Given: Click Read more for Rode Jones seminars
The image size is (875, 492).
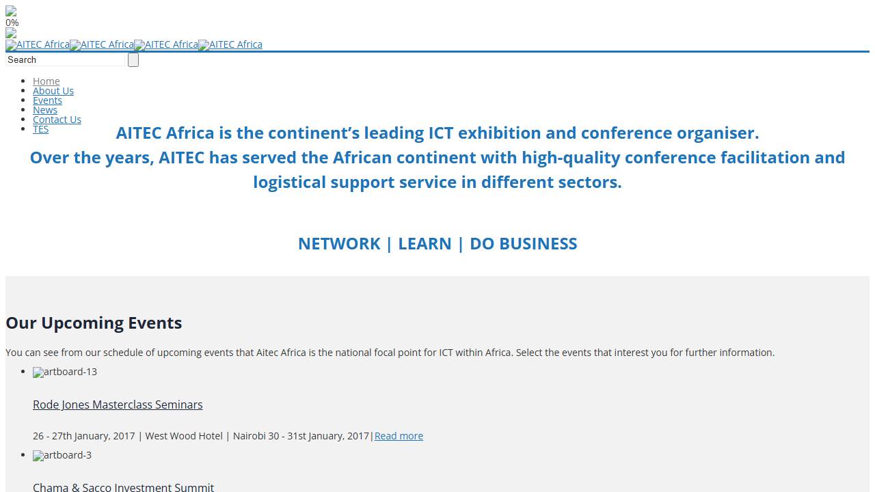Looking at the screenshot, I should tap(399, 436).
